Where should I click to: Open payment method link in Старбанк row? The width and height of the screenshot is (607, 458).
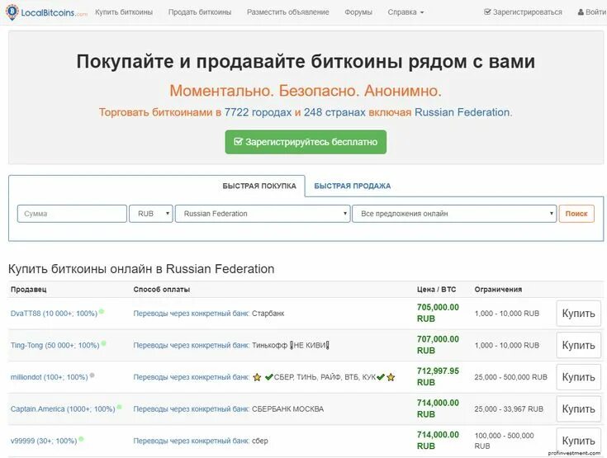pyautogui.click(x=192, y=314)
